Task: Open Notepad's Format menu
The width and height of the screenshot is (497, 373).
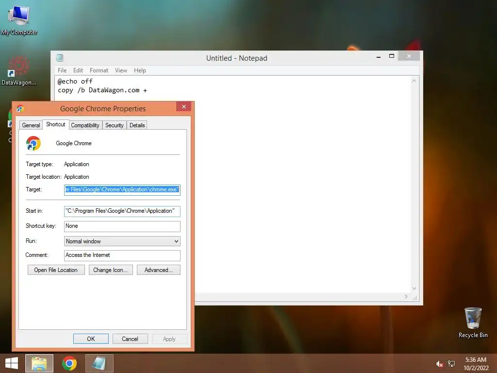Action: coord(99,70)
